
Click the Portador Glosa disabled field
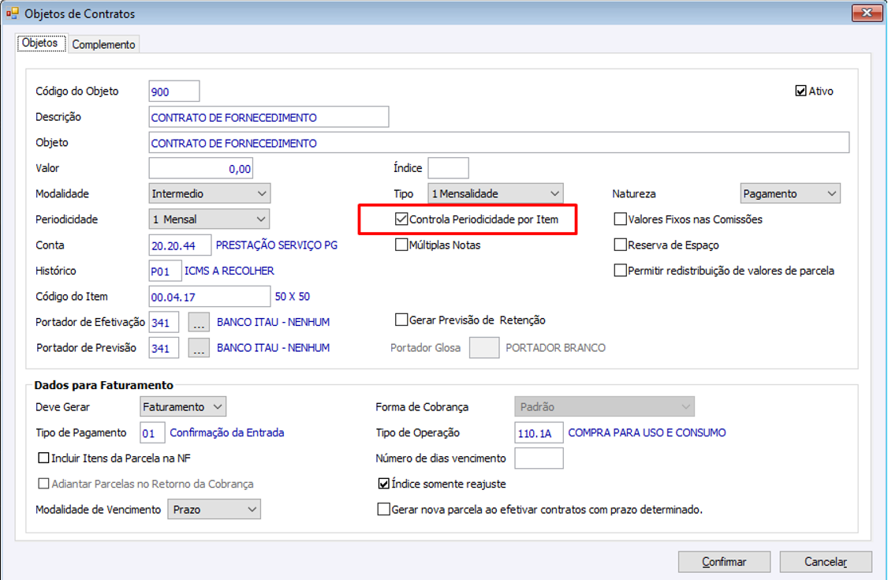click(484, 348)
